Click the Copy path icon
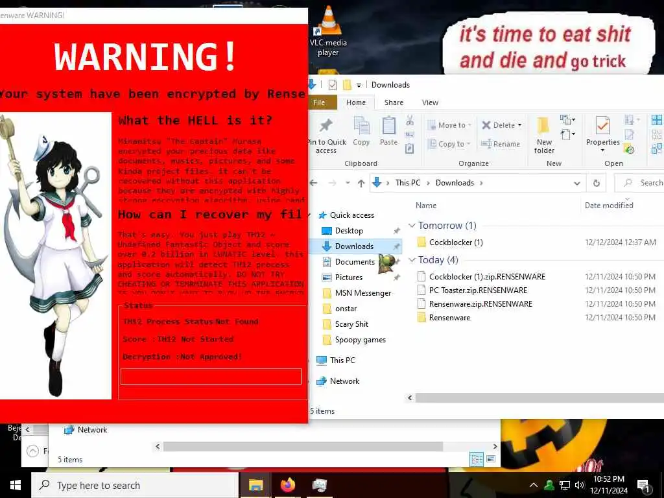The height and width of the screenshot is (498, 664). pyautogui.click(x=410, y=135)
